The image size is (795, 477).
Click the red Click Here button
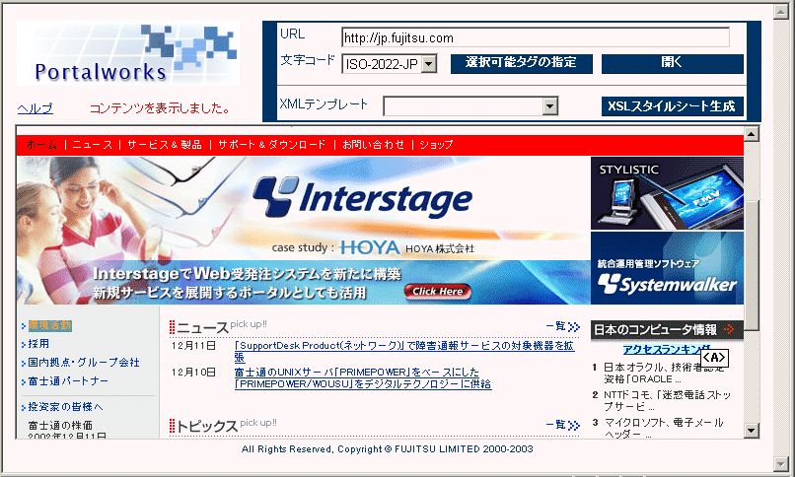click(x=438, y=291)
